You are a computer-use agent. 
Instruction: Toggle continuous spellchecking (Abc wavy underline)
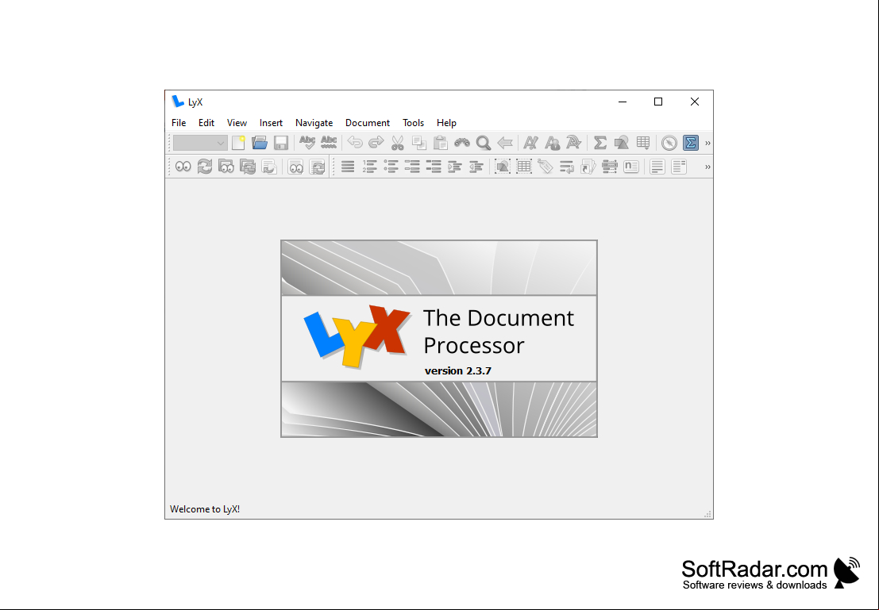click(329, 143)
